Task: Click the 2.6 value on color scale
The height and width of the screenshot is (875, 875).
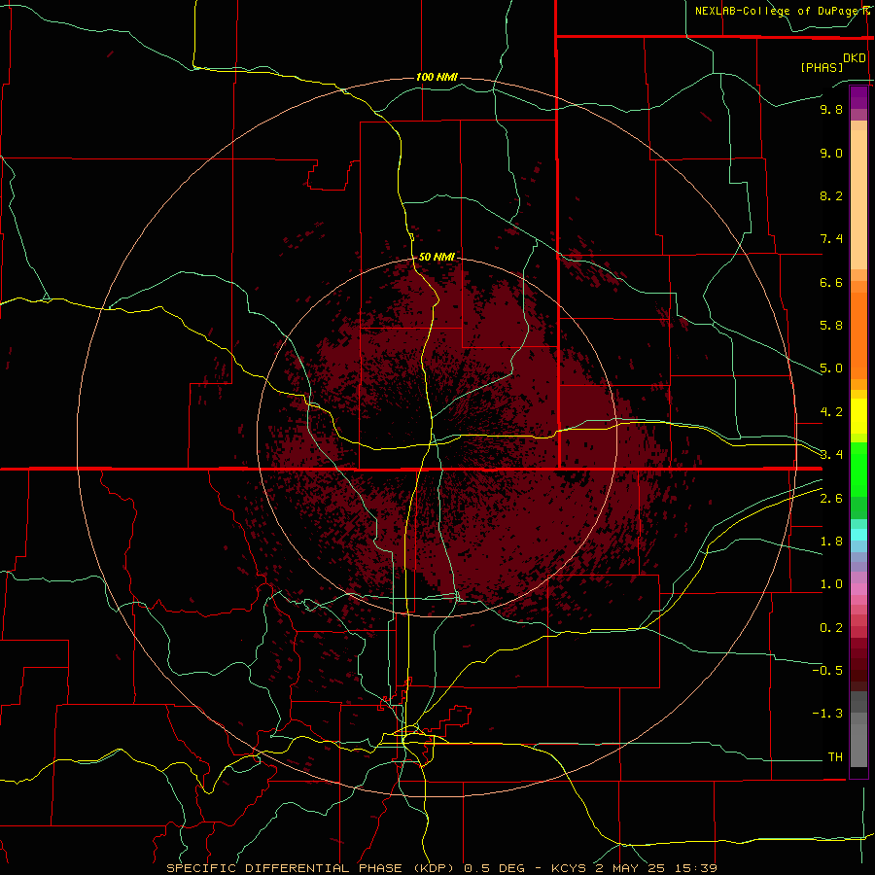Action: click(831, 499)
